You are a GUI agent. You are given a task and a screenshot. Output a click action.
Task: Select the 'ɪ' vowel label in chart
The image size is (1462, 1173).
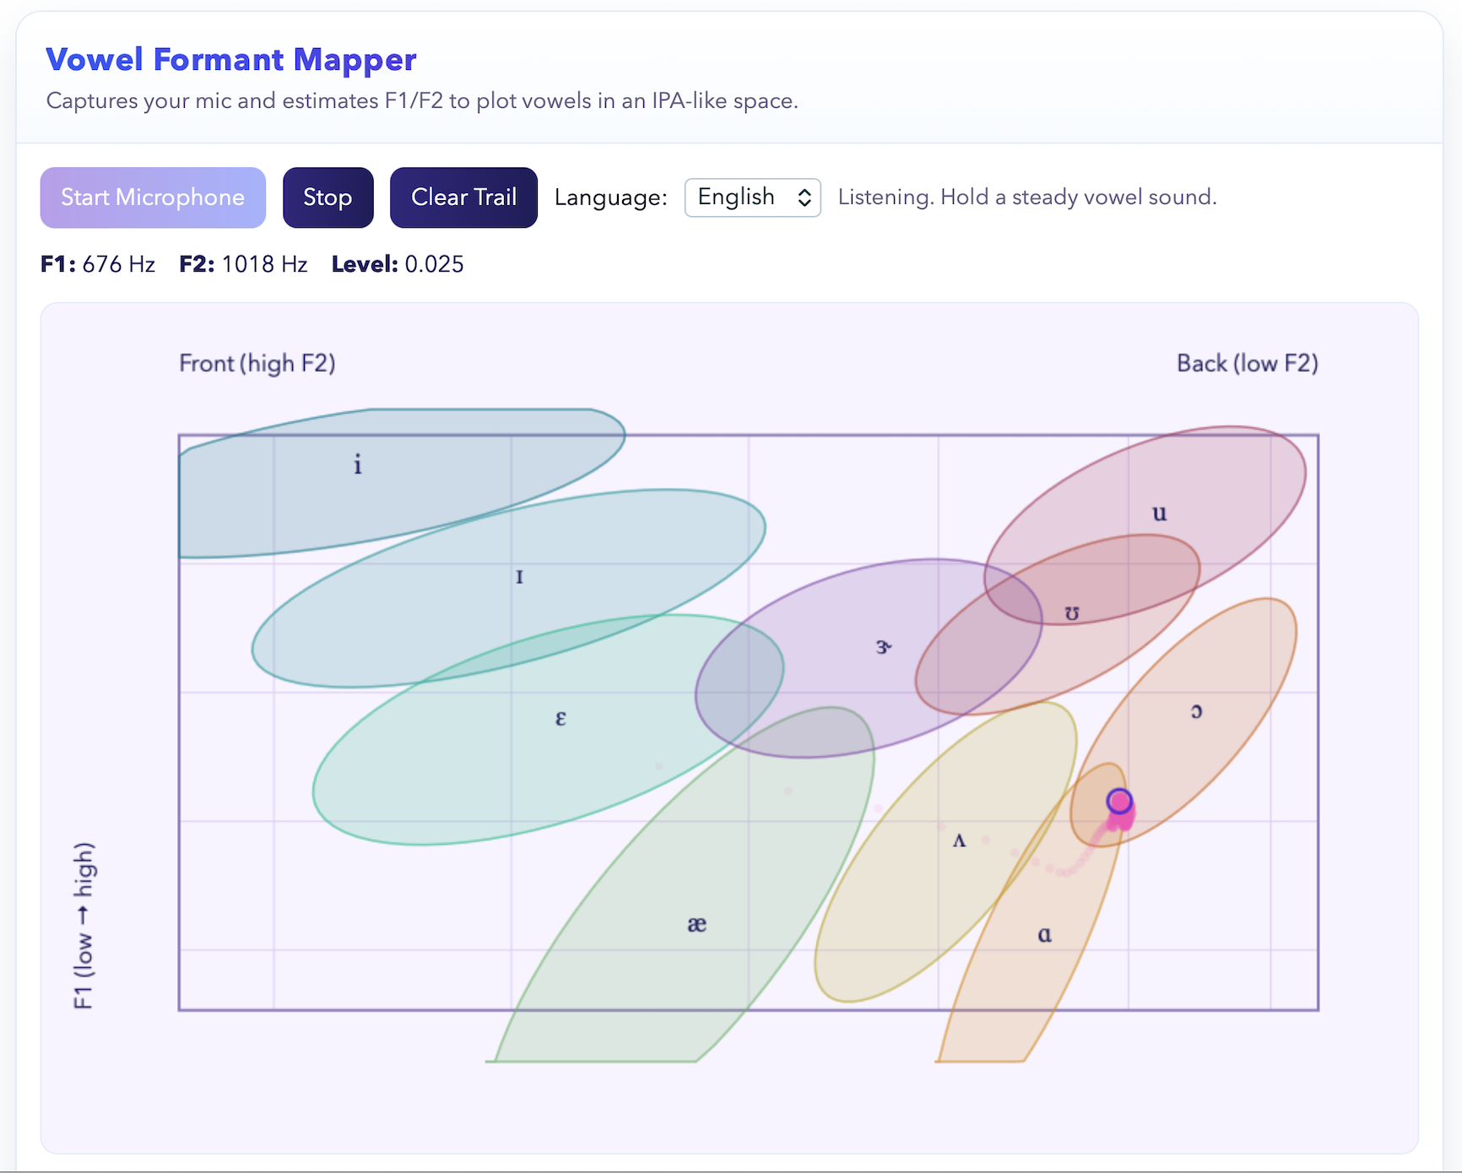tap(519, 577)
